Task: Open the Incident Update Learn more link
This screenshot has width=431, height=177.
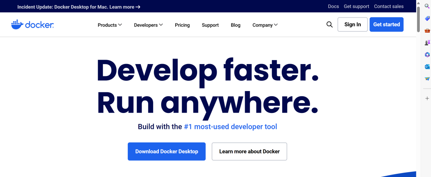Action: [79, 7]
